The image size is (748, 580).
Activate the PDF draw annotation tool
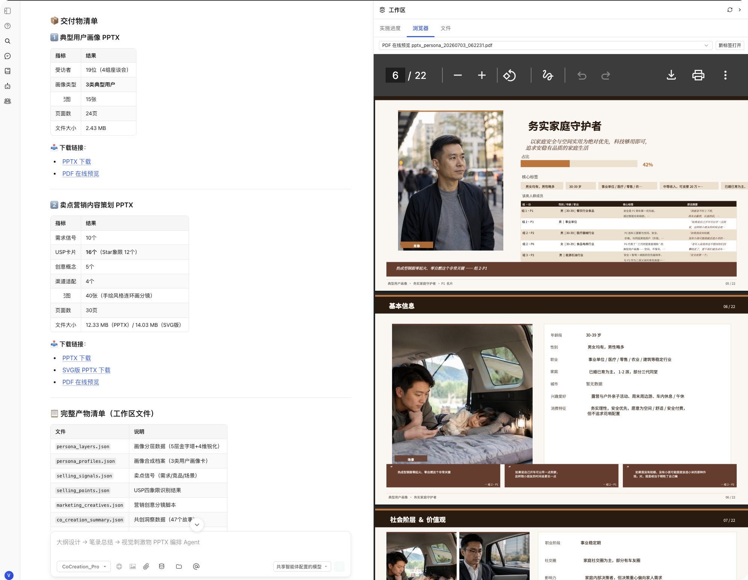[547, 76]
